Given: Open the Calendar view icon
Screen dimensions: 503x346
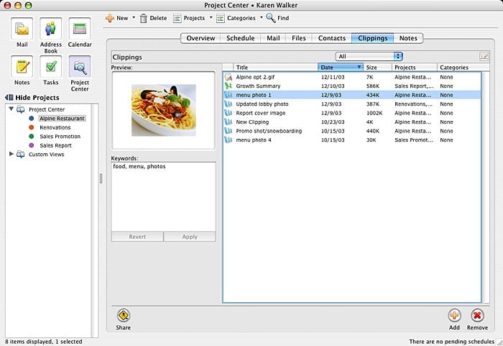Looking at the screenshot, I should click(x=80, y=29).
